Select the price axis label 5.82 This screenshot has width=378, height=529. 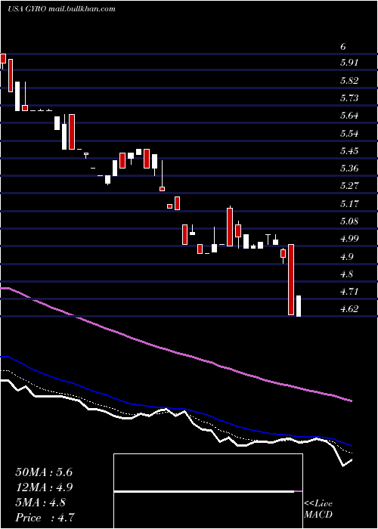[x=349, y=81]
